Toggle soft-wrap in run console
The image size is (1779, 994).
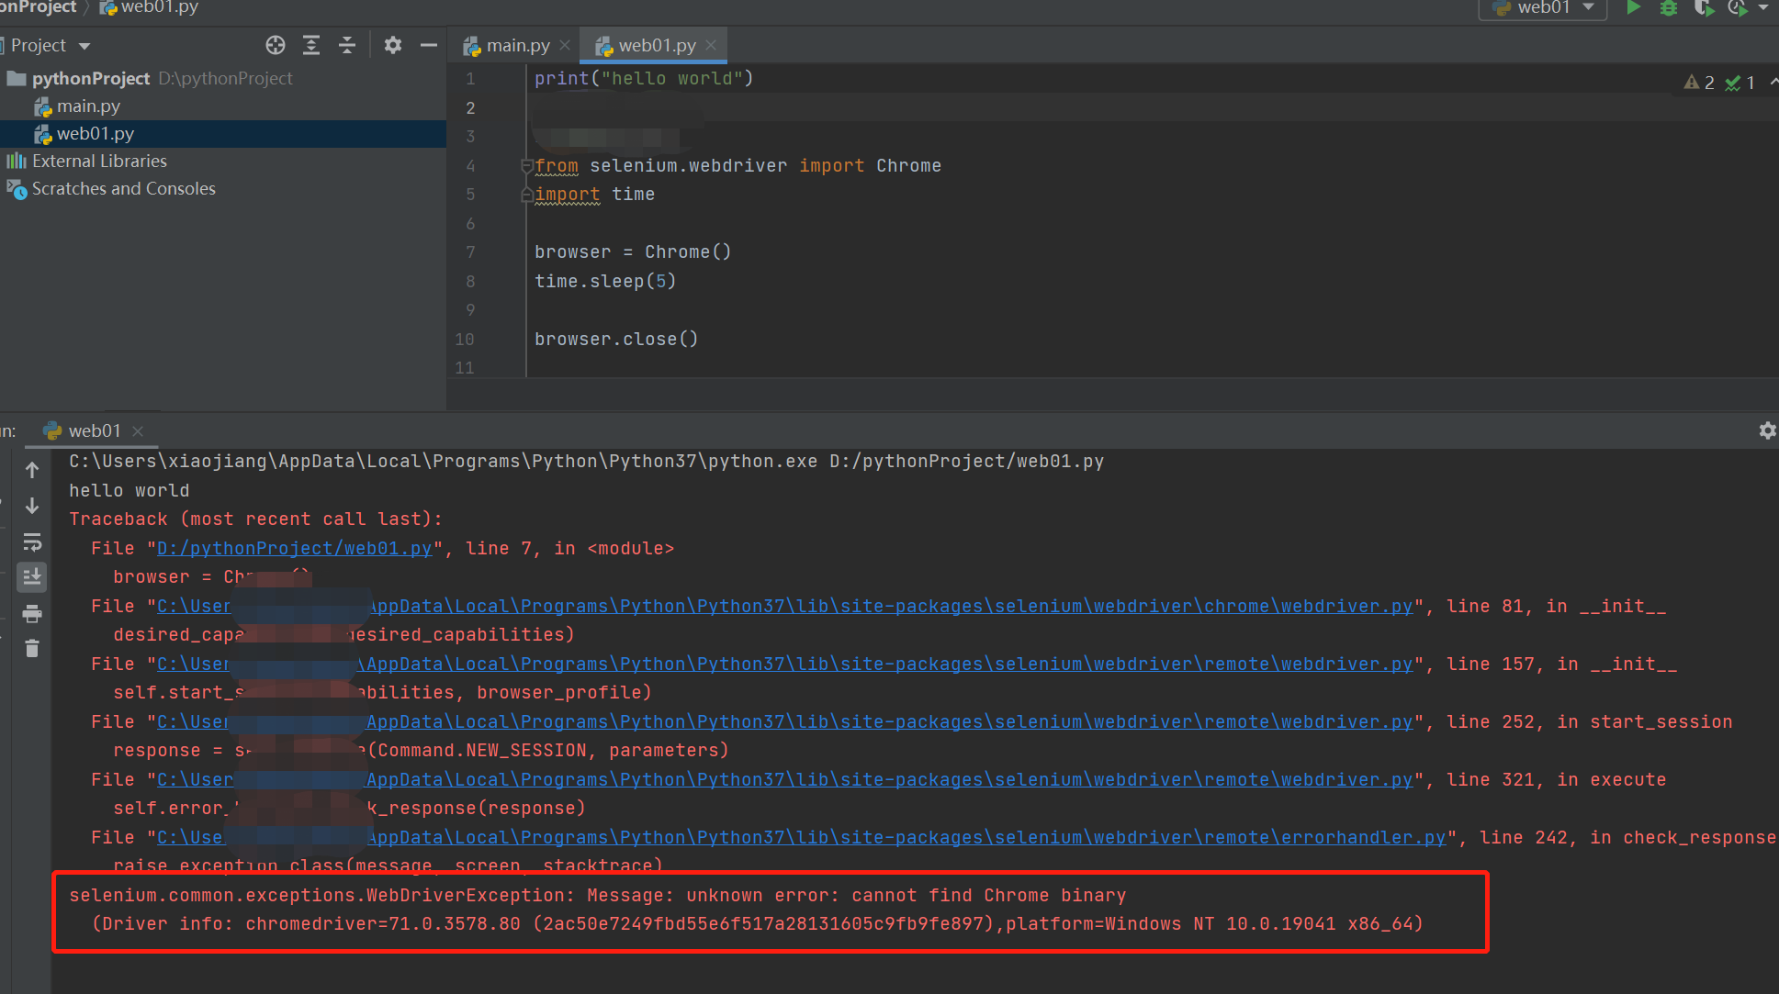tap(32, 542)
